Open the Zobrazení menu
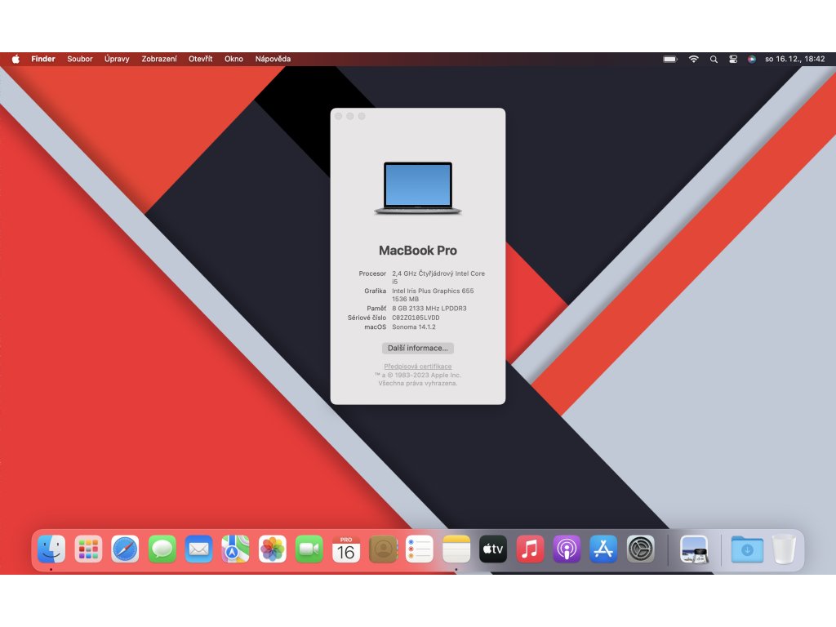 click(x=159, y=59)
